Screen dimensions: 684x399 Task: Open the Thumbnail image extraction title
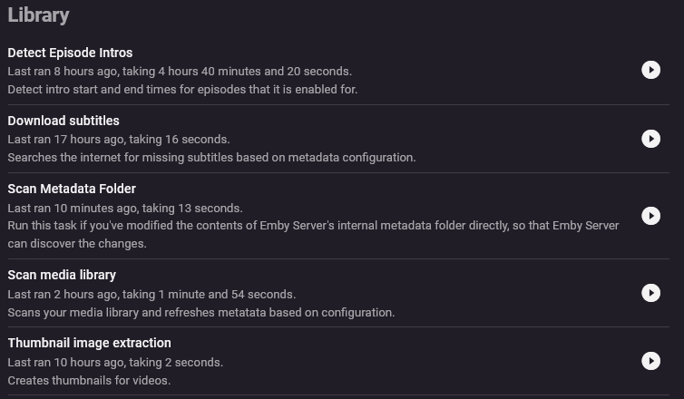[89, 343]
